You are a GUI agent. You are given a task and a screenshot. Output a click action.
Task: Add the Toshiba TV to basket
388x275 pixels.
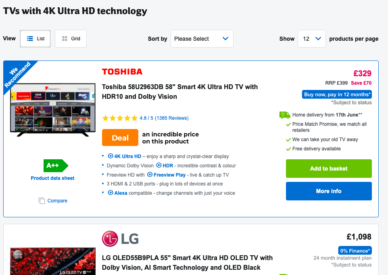329,169
